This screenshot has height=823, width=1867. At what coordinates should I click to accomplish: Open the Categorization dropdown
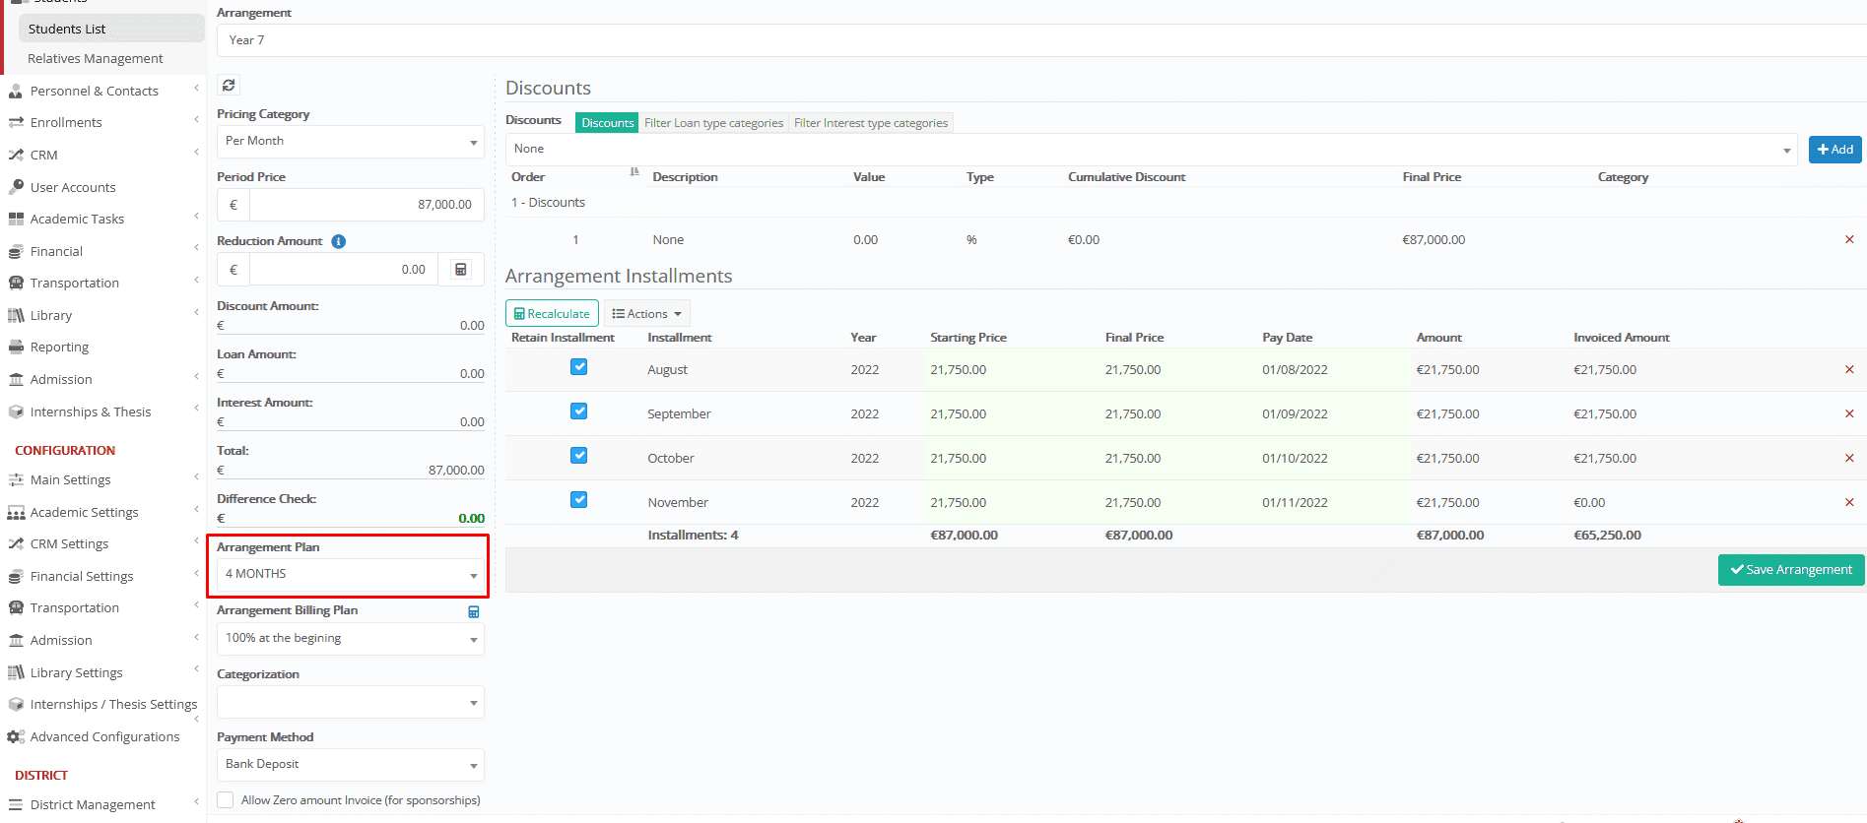pos(351,703)
